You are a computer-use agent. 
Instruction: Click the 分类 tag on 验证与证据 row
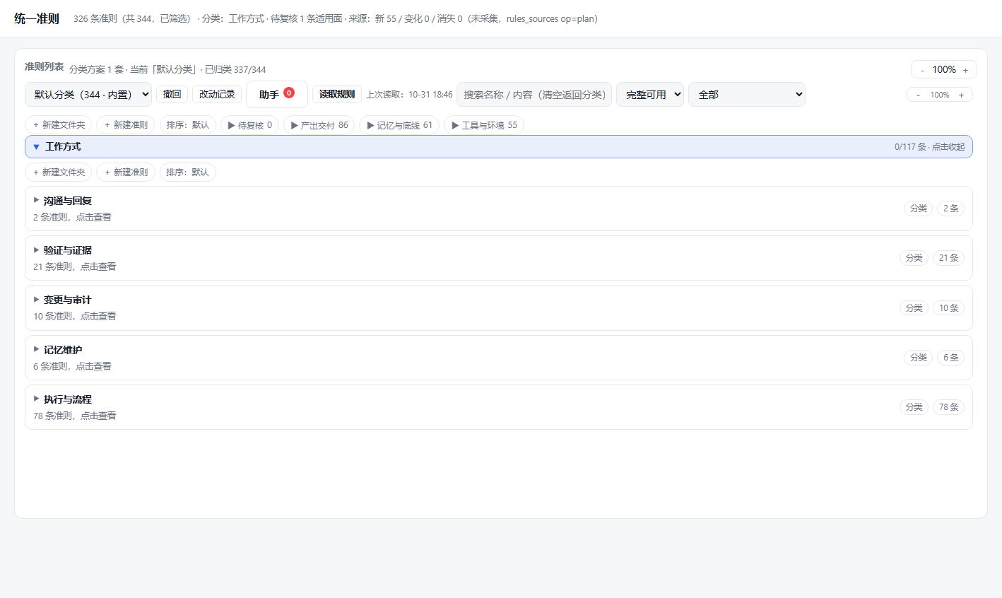tap(914, 258)
